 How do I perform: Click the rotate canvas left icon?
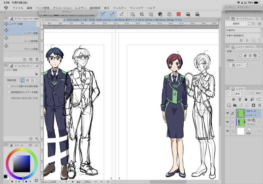click(x=95, y=182)
